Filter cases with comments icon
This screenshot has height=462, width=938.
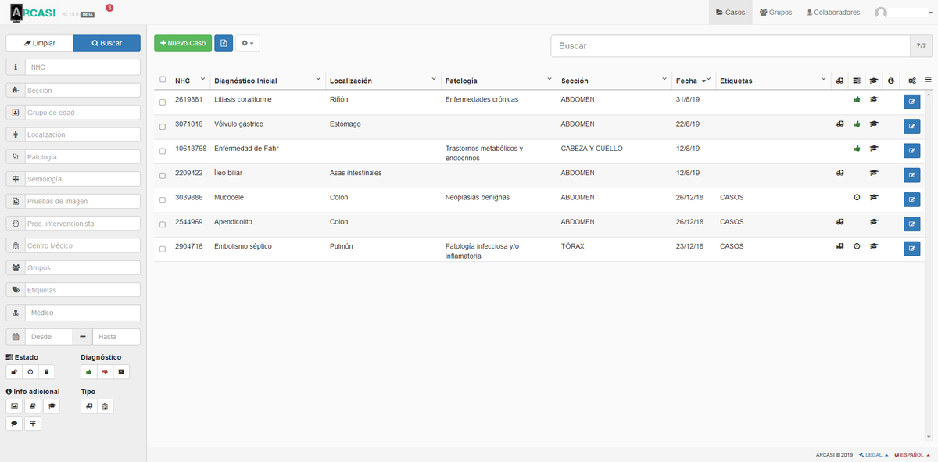(x=14, y=424)
